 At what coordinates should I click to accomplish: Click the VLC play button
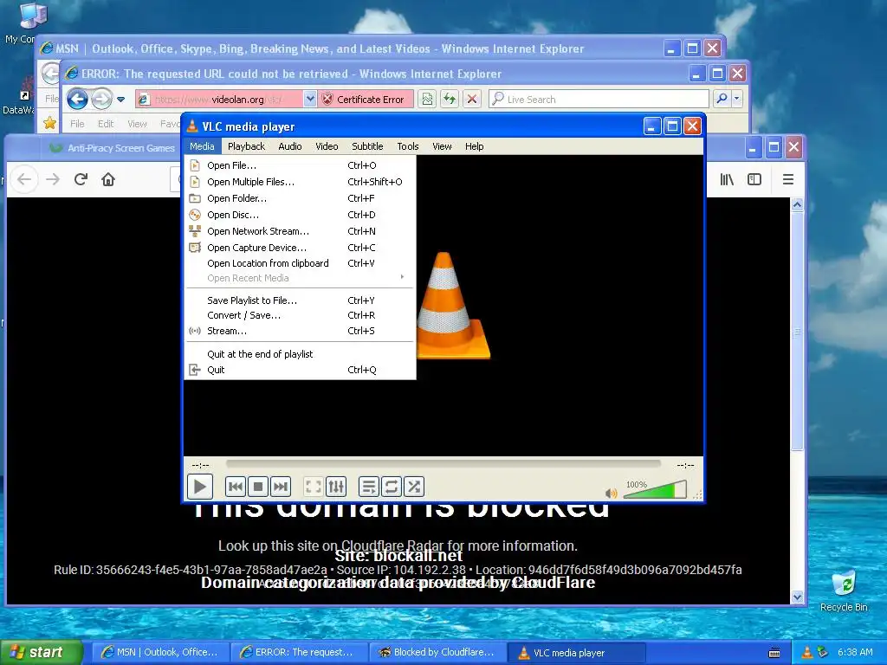200,487
